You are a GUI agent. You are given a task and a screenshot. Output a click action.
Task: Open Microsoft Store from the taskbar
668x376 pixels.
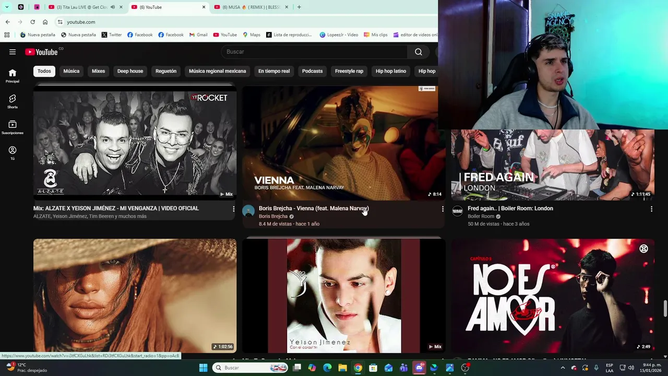coord(373,368)
